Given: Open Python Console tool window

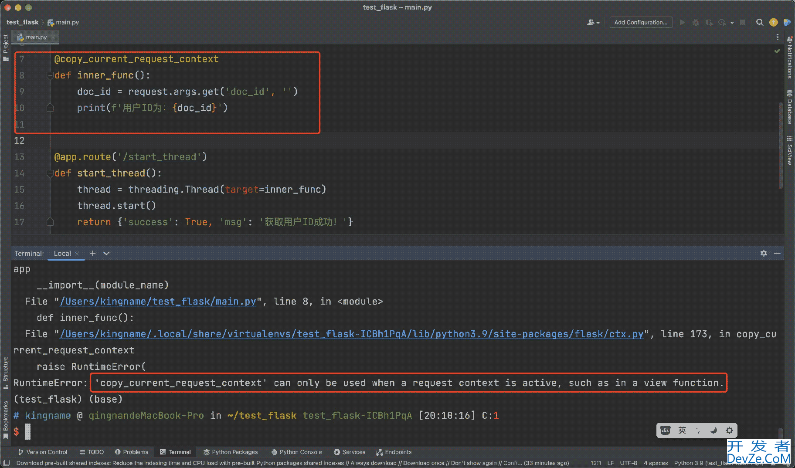Looking at the screenshot, I should [x=296, y=452].
